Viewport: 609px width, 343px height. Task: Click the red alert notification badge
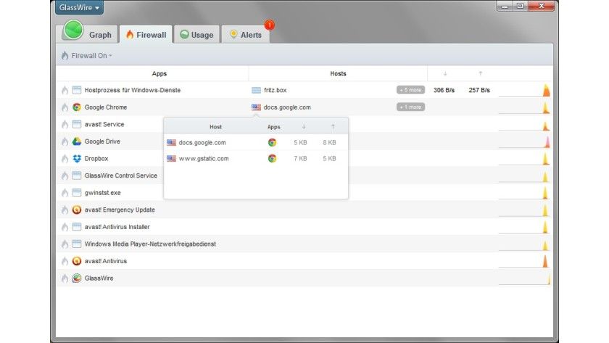click(270, 25)
